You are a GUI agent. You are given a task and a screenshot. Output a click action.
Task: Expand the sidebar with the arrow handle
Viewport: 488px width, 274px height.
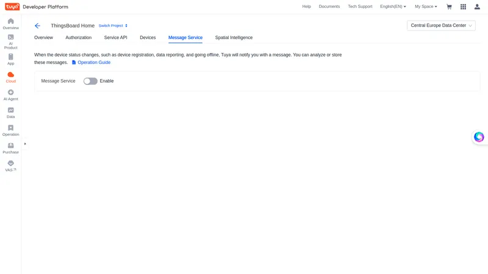(x=25, y=144)
